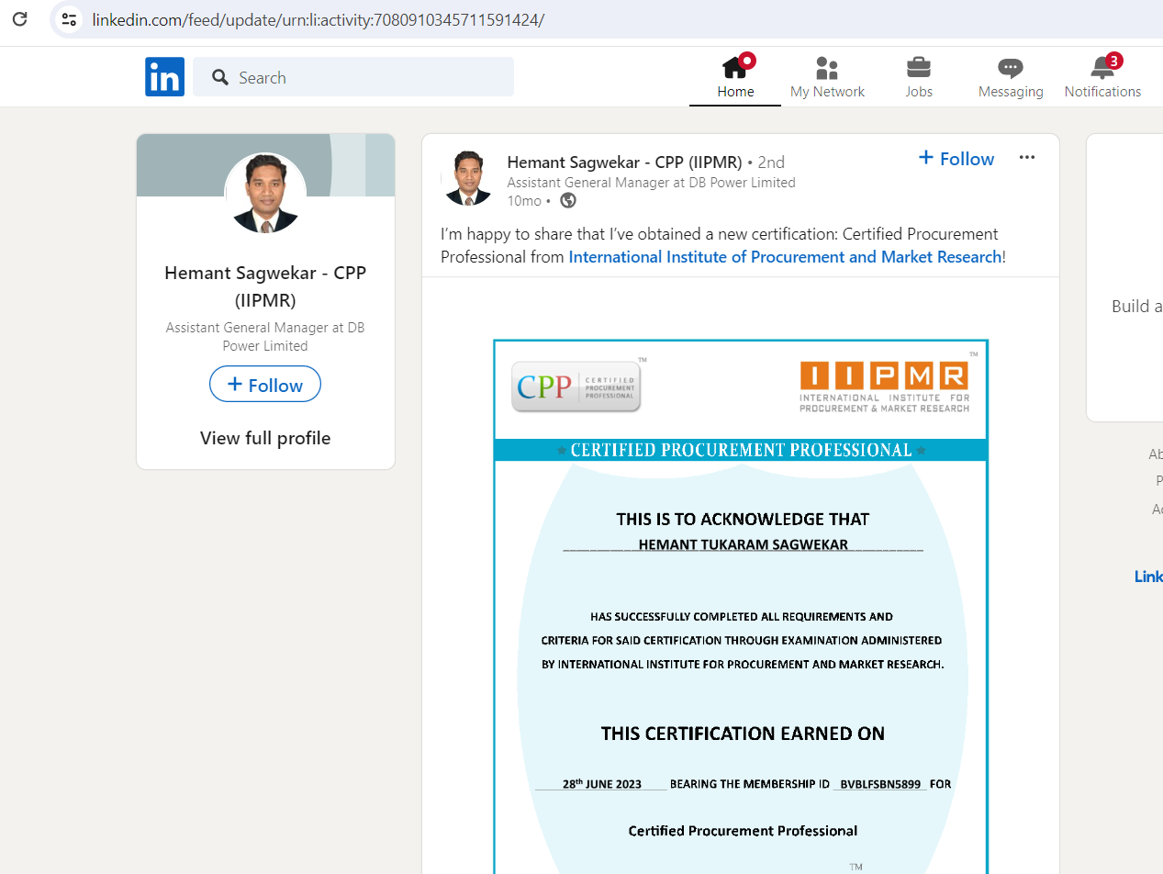Open sidebar name Hemant Sagwekar - CPP (IIPMR)
1163x874 pixels.
(265, 286)
